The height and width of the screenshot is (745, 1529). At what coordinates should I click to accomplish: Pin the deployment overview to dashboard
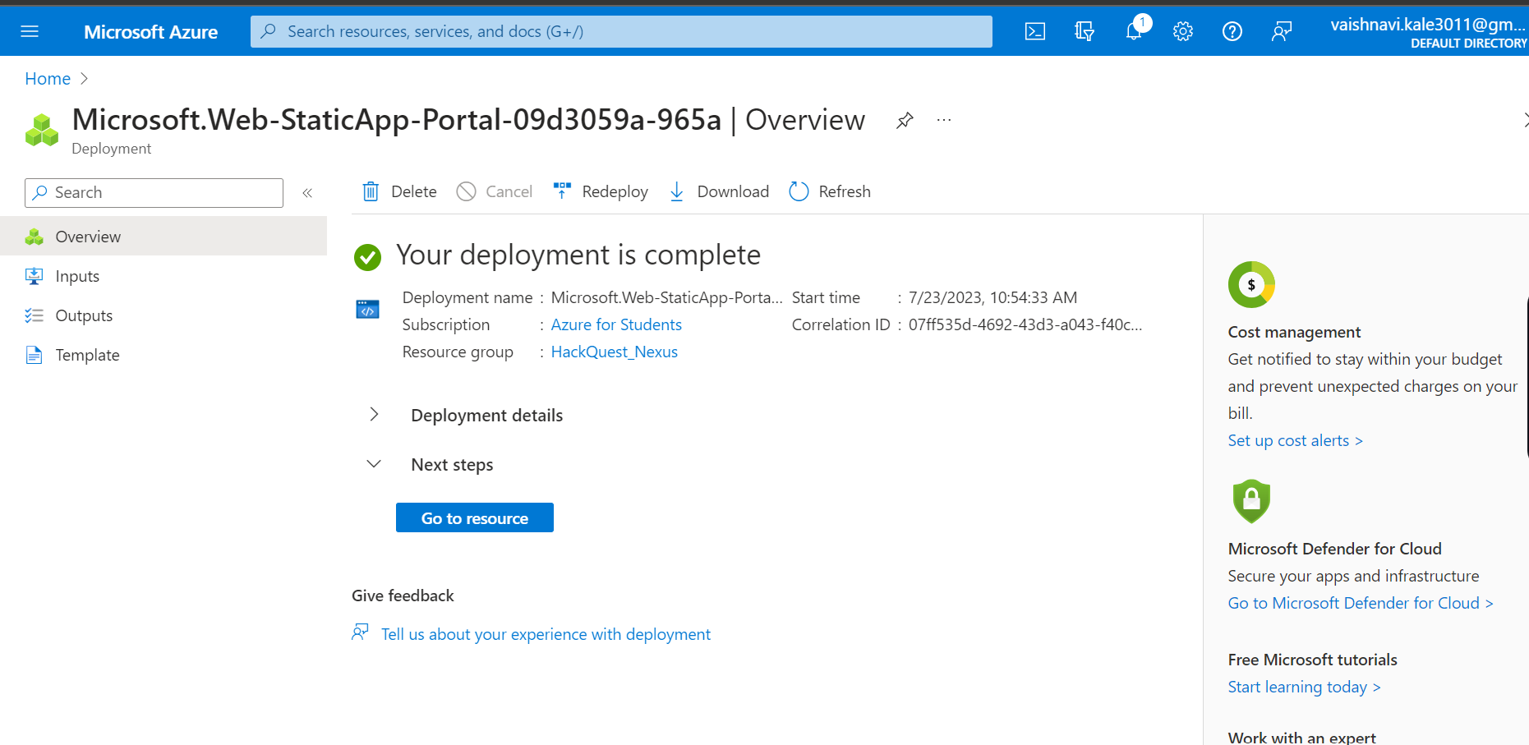coord(905,120)
